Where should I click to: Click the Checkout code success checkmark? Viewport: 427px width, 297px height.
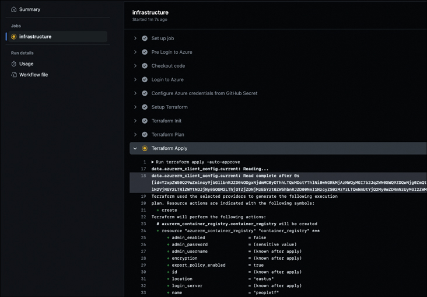(145, 66)
